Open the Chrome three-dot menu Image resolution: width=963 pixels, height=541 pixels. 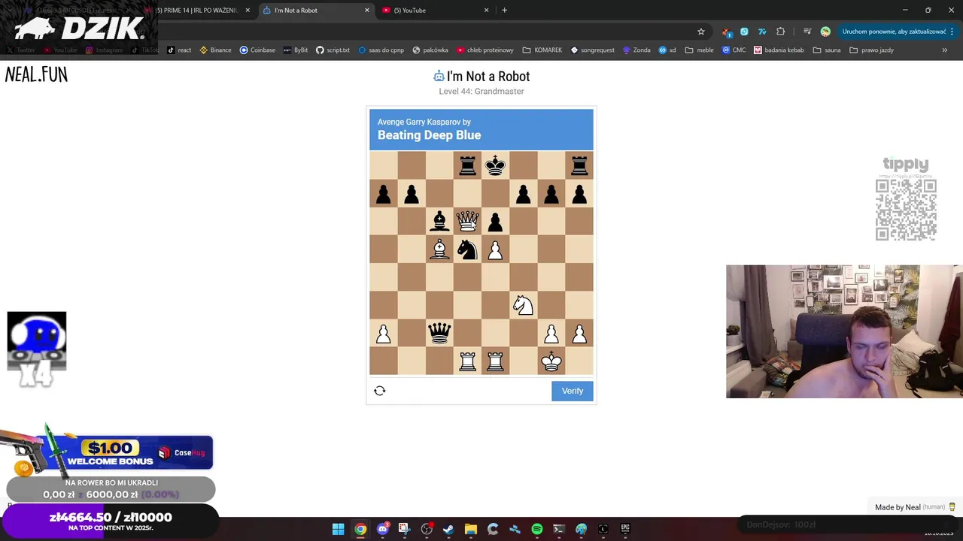[x=952, y=32]
